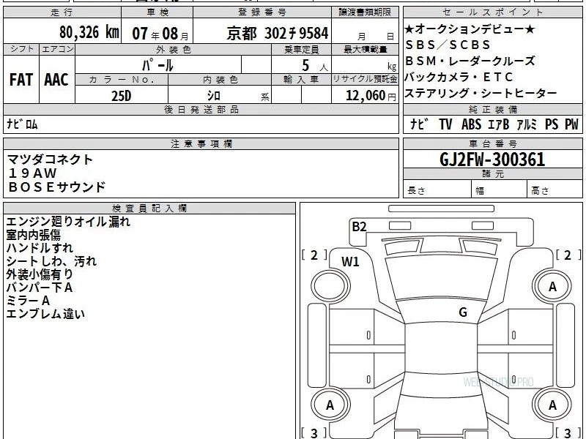Click the TV equipment item
Viewport: 586px width, 439px height.
445,124
